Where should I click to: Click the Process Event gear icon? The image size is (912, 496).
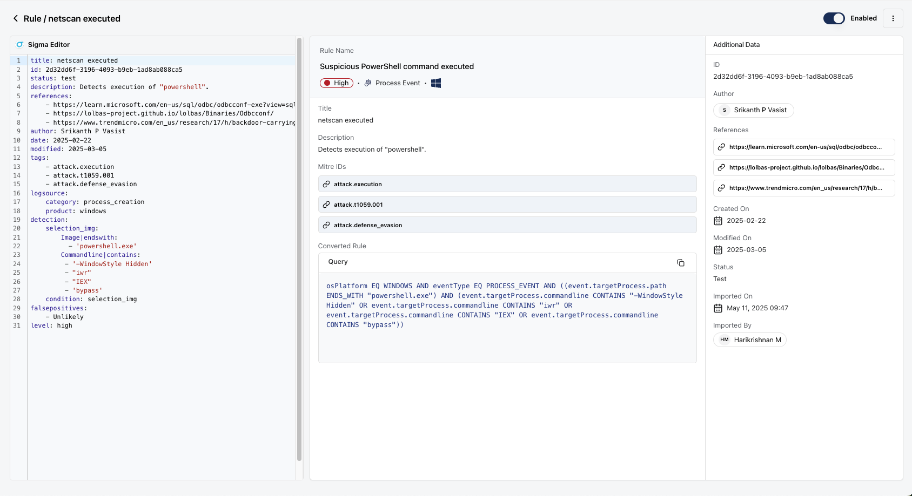[368, 83]
